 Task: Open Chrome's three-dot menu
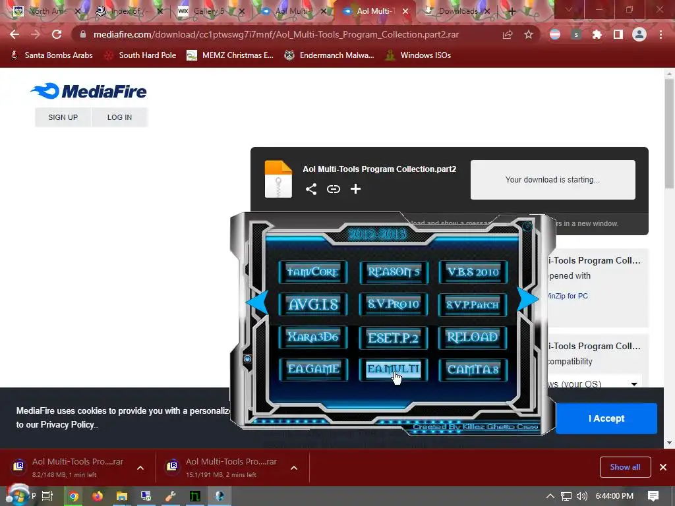click(x=660, y=34)
